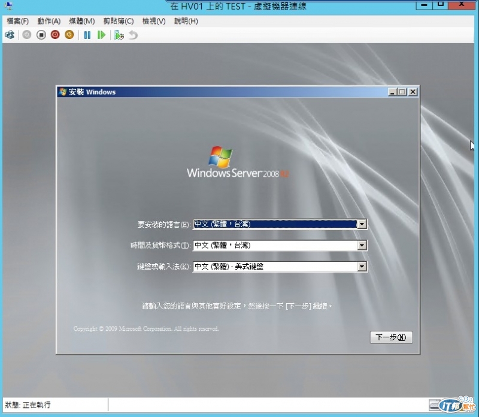Image resolution: width=479 pixels, height=417 pixels.
Task: Open the 媒體(M) menu
Action: (x=82, y=21)
